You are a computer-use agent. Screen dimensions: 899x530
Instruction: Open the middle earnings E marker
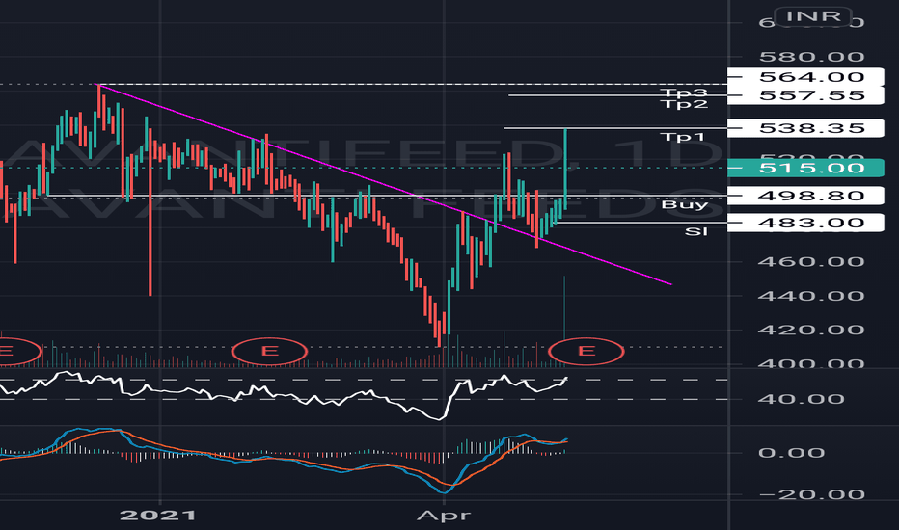(x=269, y=351)
